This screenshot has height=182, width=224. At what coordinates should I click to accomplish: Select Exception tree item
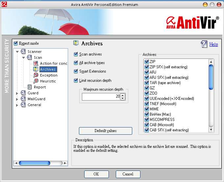49,75
